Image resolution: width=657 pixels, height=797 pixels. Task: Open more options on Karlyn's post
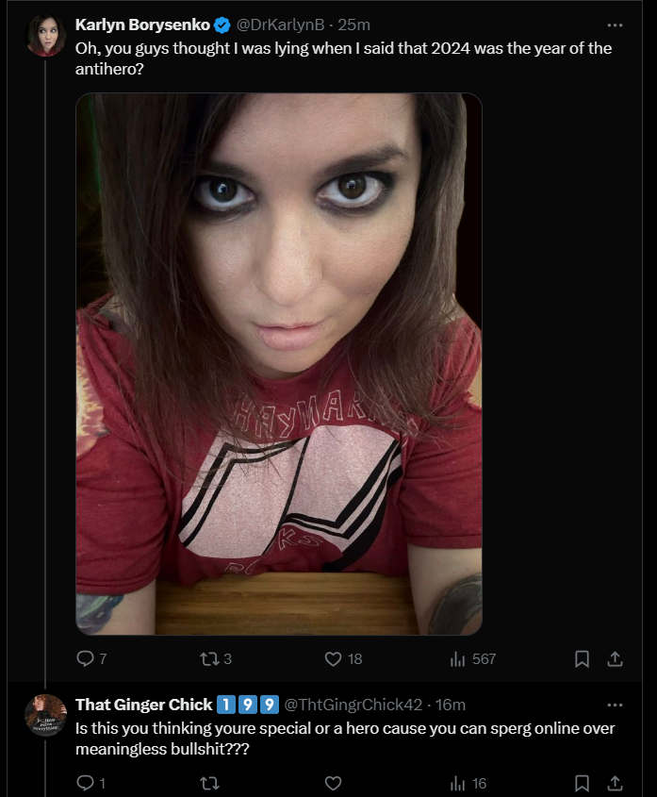615,25
